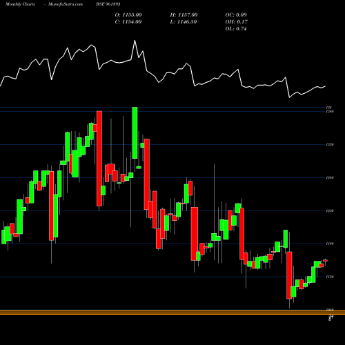Select the 'BSE 961895' symbol text

(108, 4)
